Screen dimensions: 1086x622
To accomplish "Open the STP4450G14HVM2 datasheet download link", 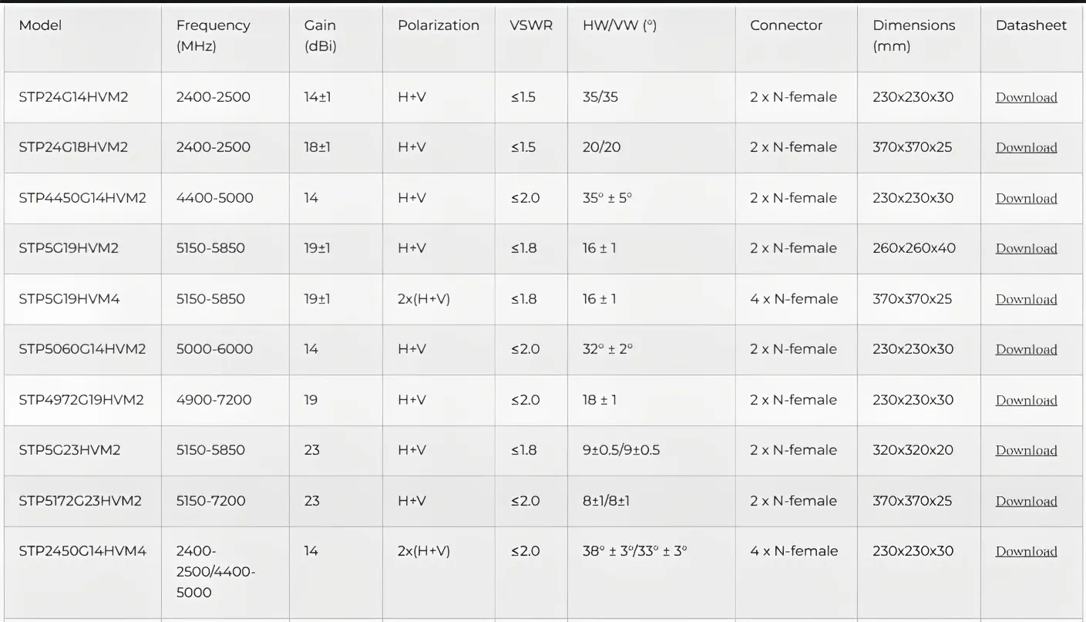I will (x=1026, y=198).
